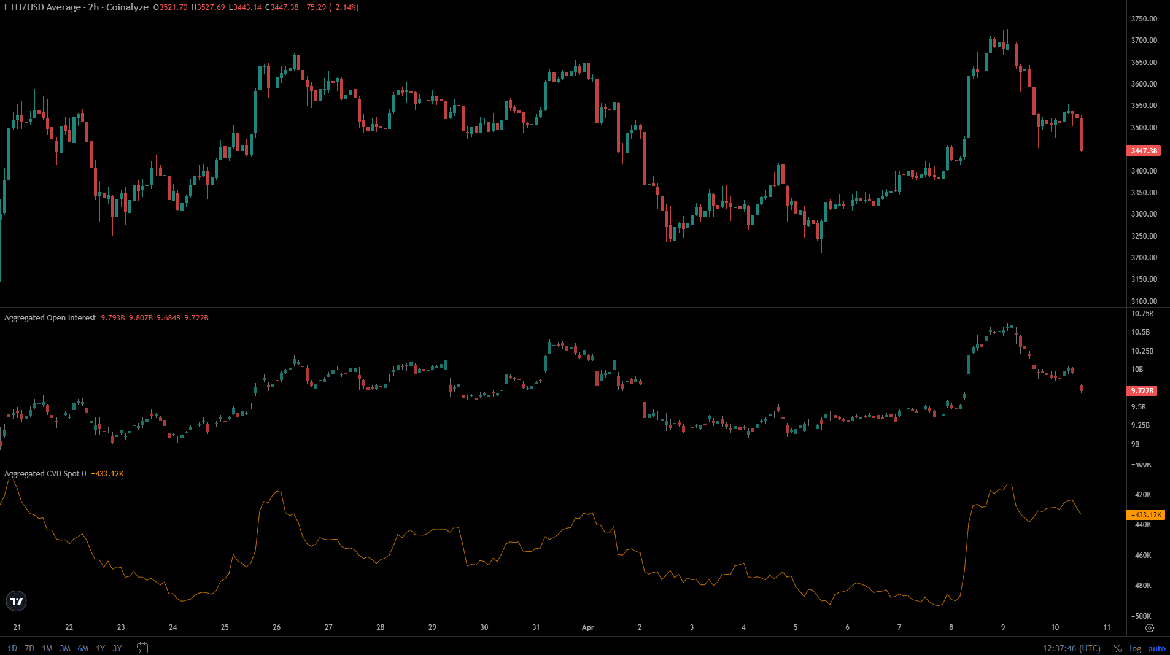Click the 9 date label on time axis
Screen dimensions: 1170x655
pos(1003,627)
